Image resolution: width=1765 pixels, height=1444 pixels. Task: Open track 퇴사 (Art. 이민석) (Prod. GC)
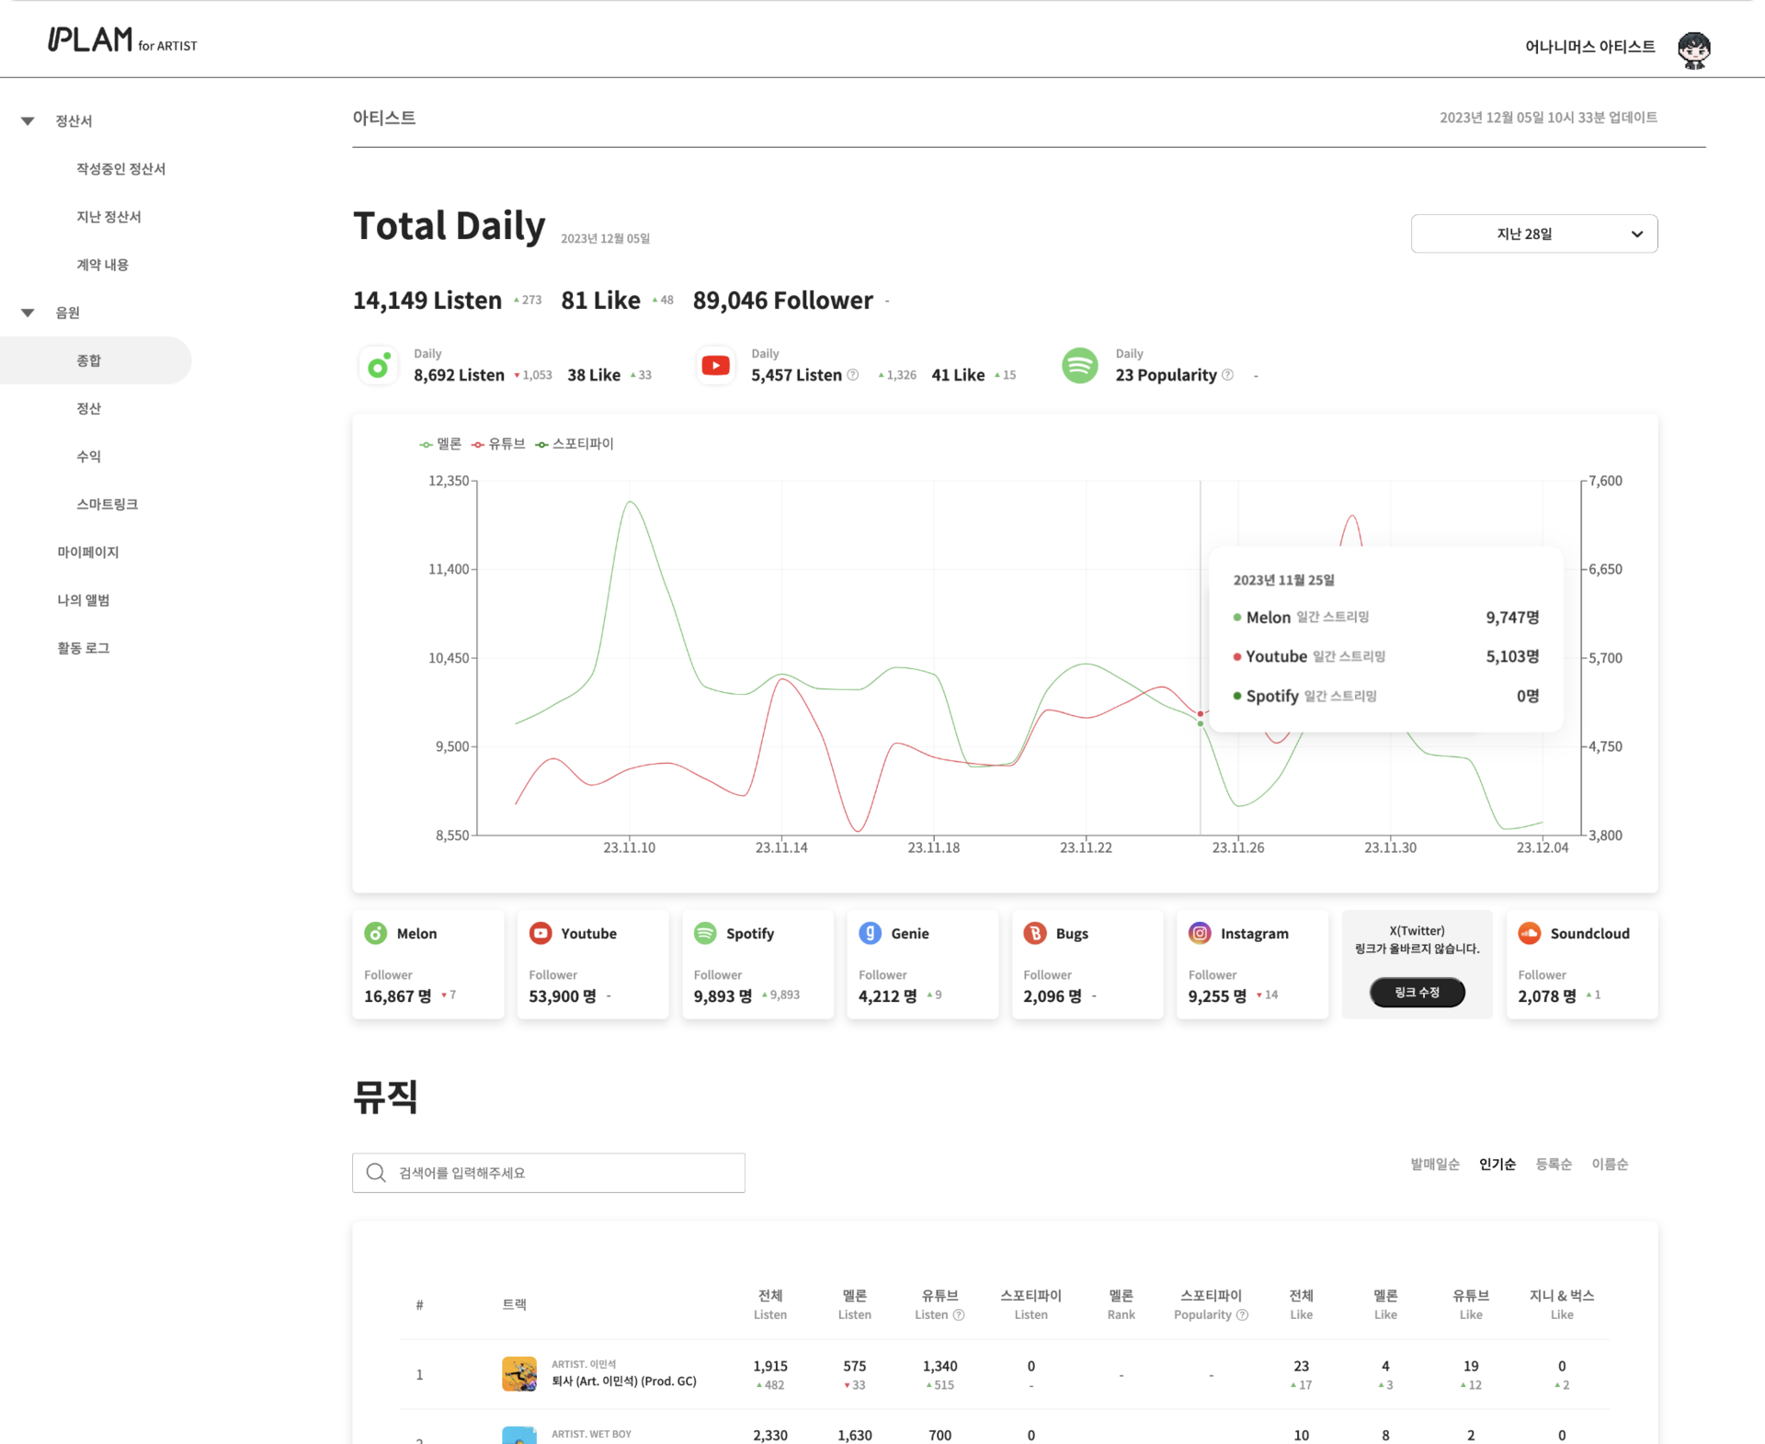[623, 1381]
